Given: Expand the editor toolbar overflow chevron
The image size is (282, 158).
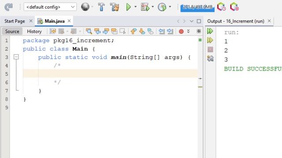Looking at the screenshot, I should 188,31.
